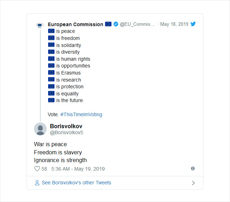Open the European Commission profile name
This screenshot has width=230, height=202.
tap(75, 24)
